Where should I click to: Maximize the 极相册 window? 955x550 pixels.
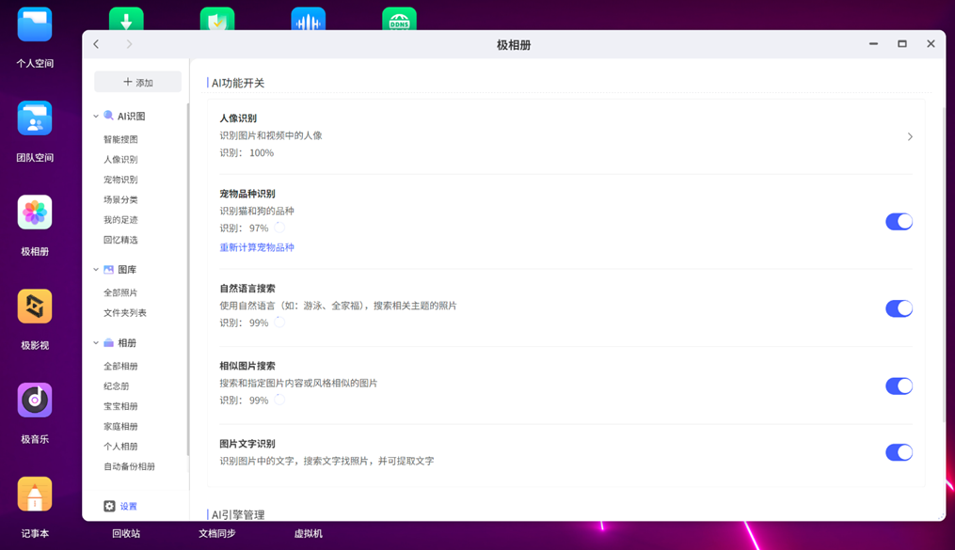(902, 44)
